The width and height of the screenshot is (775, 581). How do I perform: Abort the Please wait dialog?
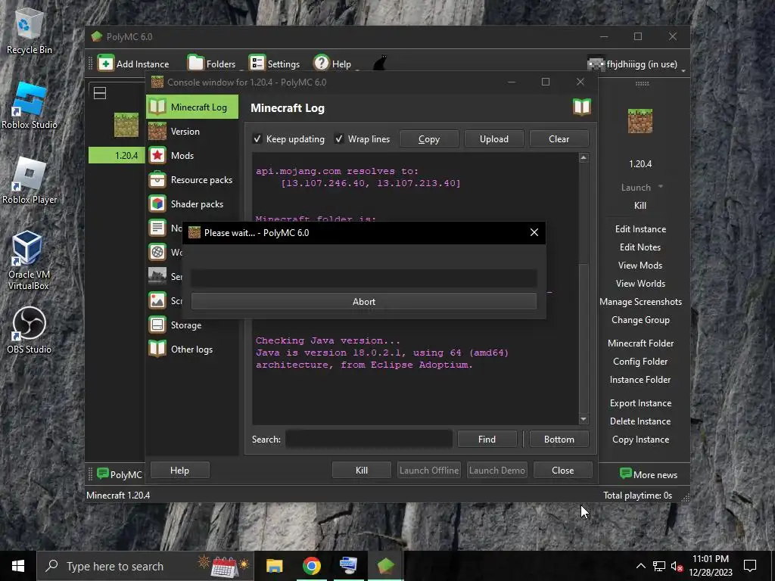pos(364,301)
